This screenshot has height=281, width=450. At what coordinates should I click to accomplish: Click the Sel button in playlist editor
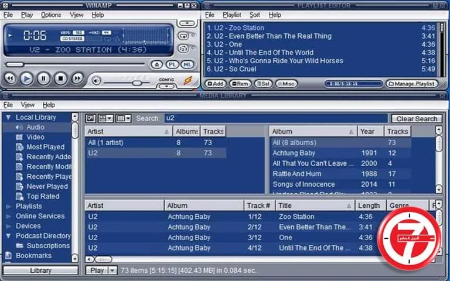coord(263,84)
